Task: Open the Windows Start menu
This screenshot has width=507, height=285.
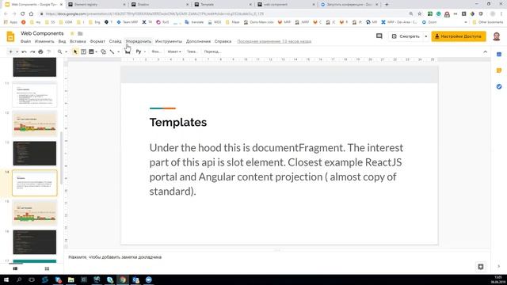Action: pyautogui.click(x=6, y=279)
